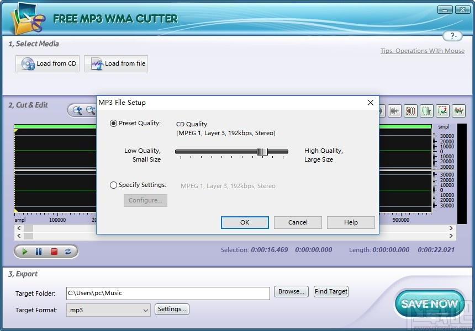Click the grey waveform effect icon
The width and height of the screenshot is (475, 331).
[x=394, y=111]
